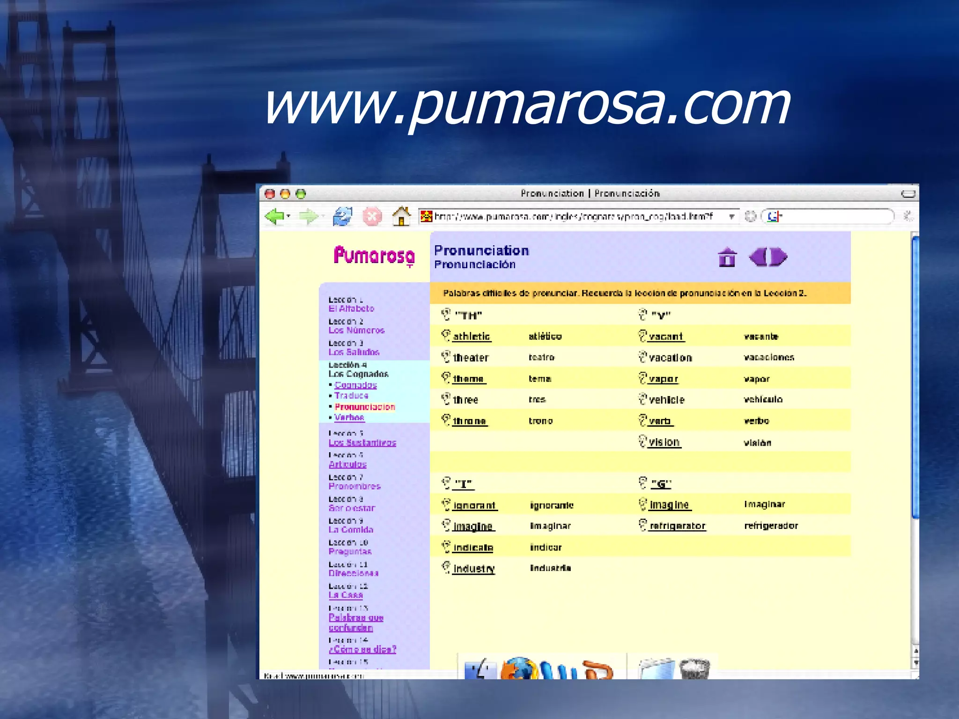Click the word vapor link

point(664,379)
